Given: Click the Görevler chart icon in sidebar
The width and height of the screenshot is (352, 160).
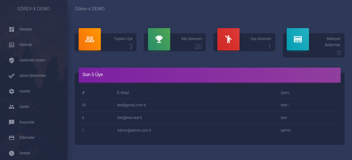Looking at the screenshot, I should click(x=12, y=45).
